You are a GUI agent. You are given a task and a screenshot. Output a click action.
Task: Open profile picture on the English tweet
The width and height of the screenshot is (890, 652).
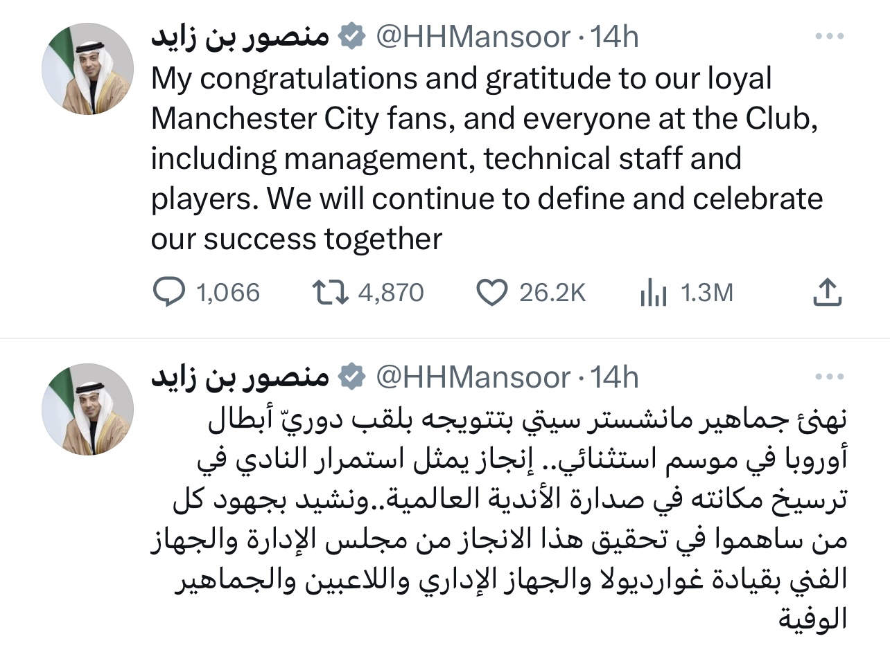(x=87, y=73)
